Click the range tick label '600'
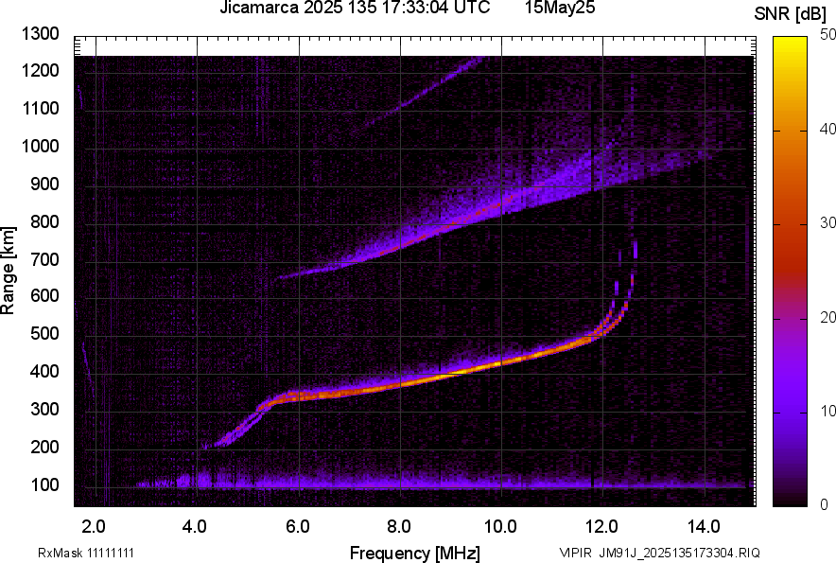 pyautogui.click(x=44, y=295)
